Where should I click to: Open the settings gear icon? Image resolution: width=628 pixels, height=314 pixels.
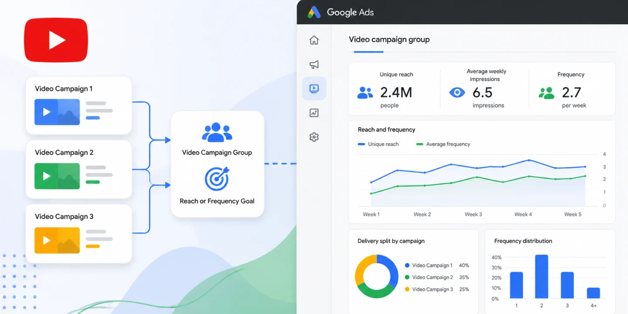(314, 137)
